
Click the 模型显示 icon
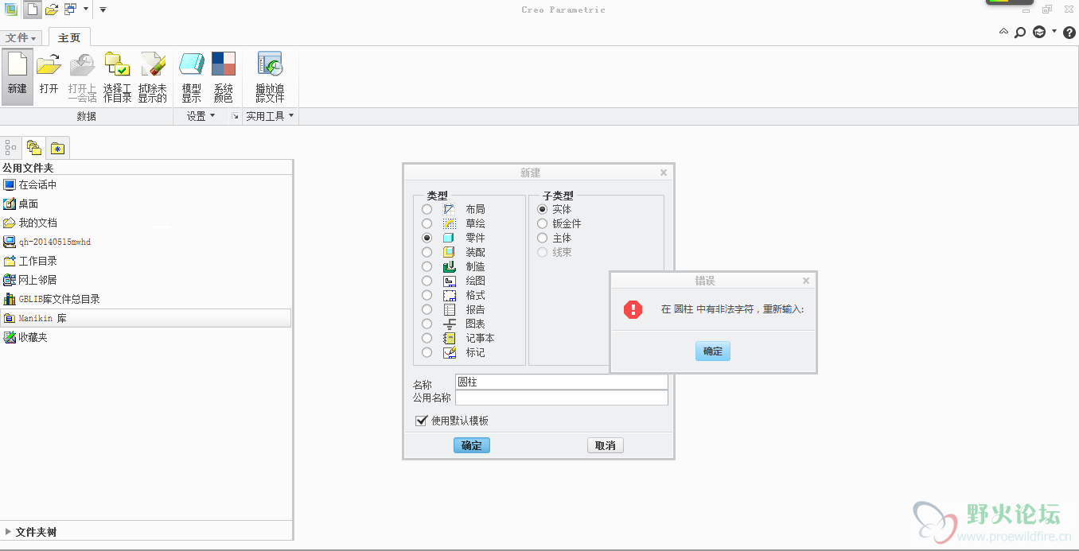click(x=192, y=76)
